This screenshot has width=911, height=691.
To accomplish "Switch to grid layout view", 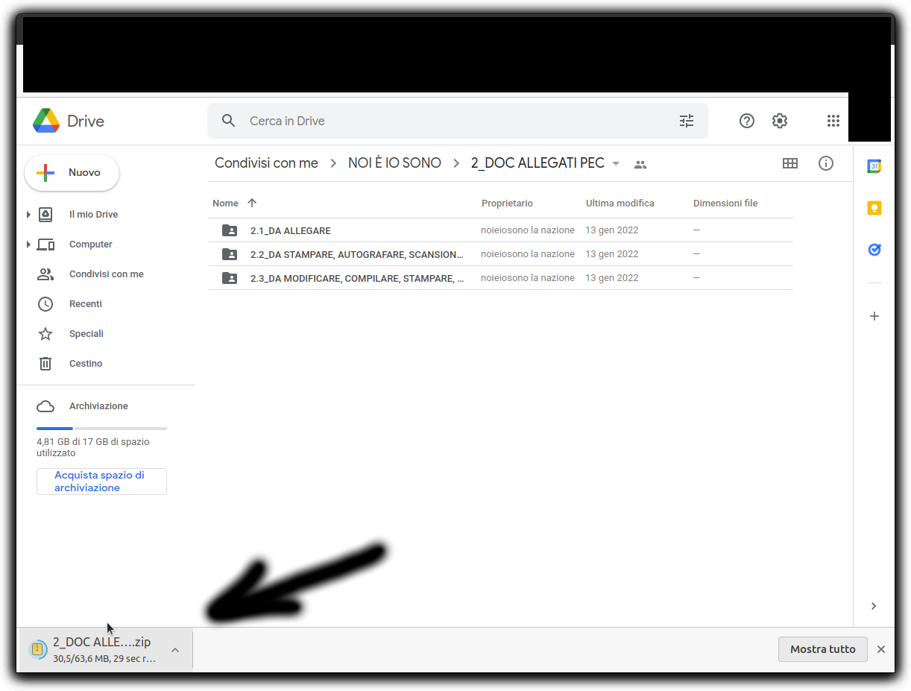I will point(790,163).
